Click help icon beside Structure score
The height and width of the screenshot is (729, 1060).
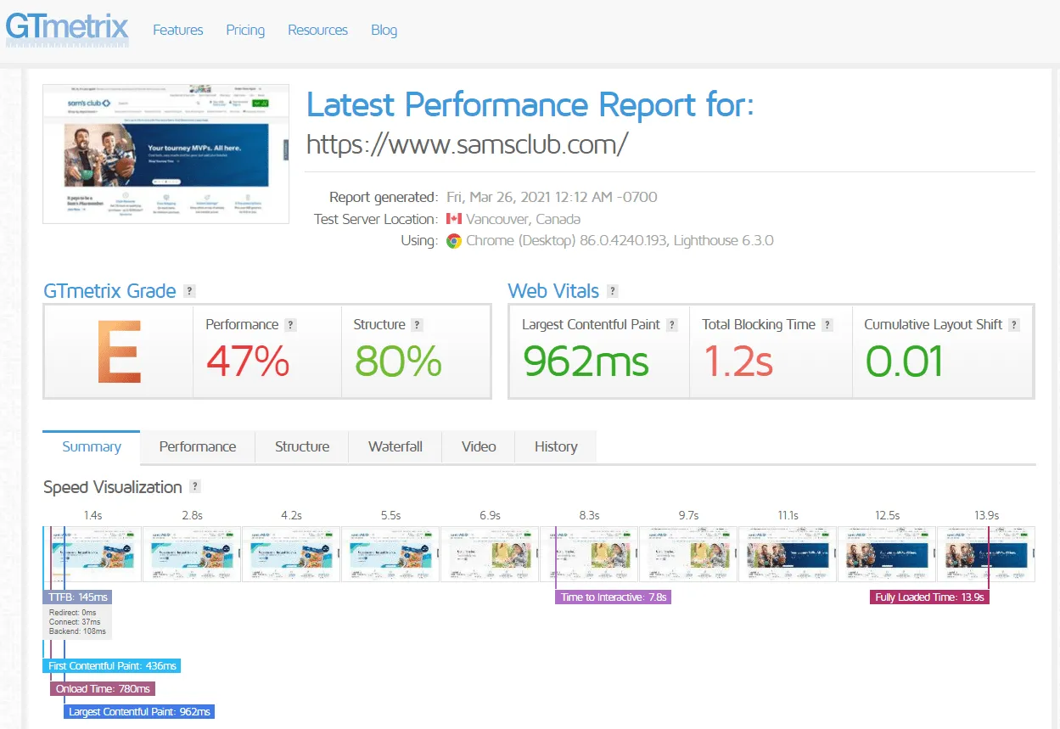tap(418, 325)
